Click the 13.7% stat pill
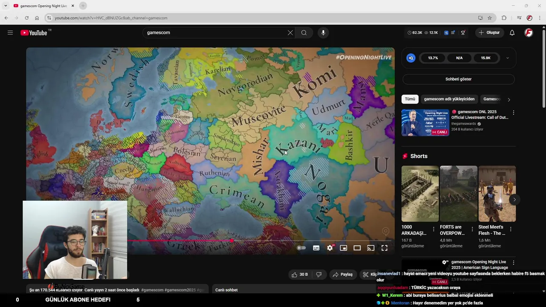Image resolution: width=546 pixels, height=307 pixels. pyautogui.click(x=433, y=58)
